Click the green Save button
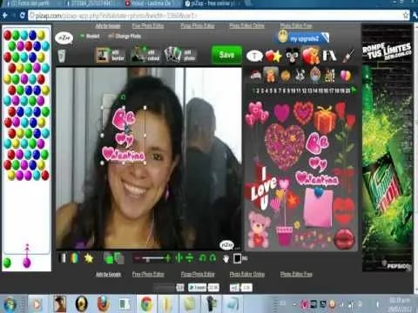The height and width of the screenshot is (313, 418). click(x=226, y=55)
